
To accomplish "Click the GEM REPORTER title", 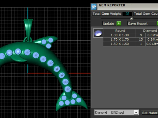I will coord(112,5).
